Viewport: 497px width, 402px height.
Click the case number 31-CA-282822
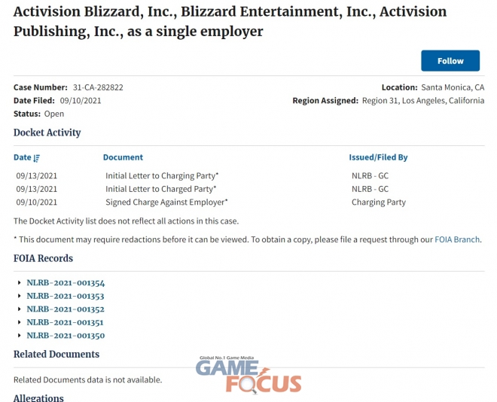[98, 87]
